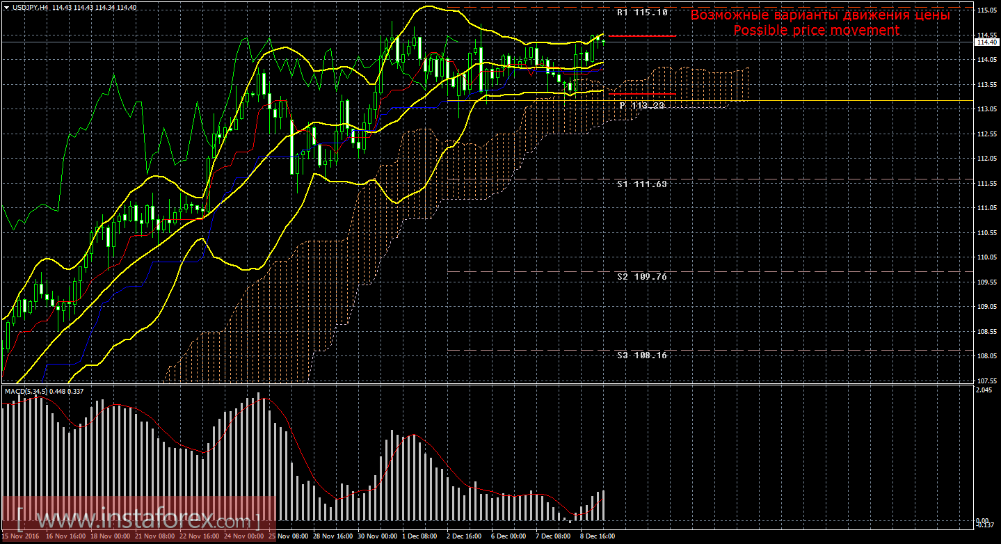The height and width of the screenshot is (544, 1001).
Task: Click the S3 108.16 support label
Action: [641, 355]
